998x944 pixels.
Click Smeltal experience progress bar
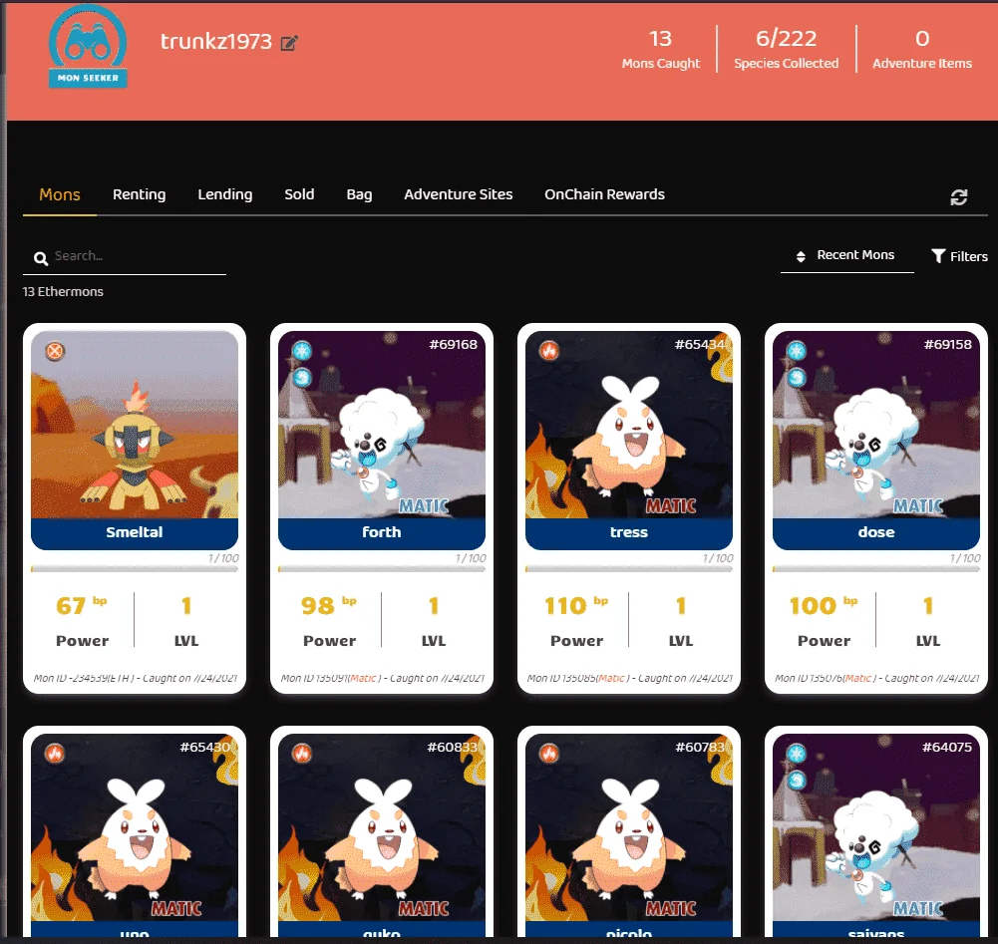click(135, 569)
